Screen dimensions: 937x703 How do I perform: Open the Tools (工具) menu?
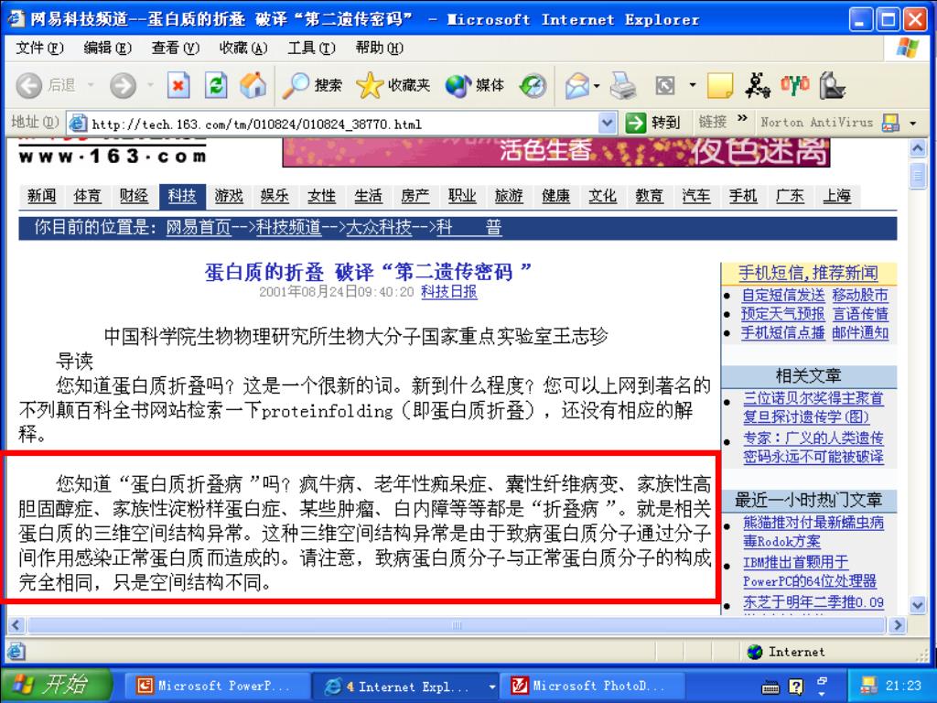(x=311, y=48)
